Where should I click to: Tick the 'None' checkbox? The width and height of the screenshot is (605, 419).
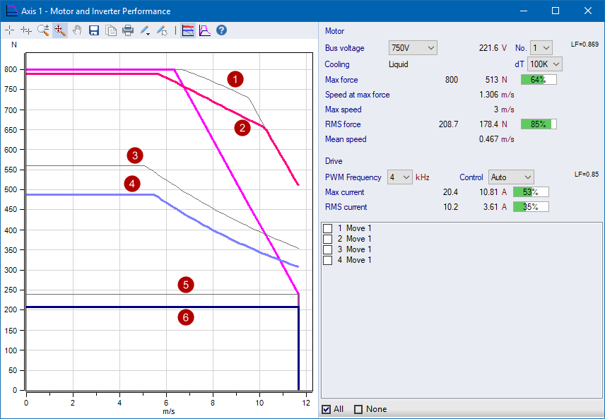(358, 409)
